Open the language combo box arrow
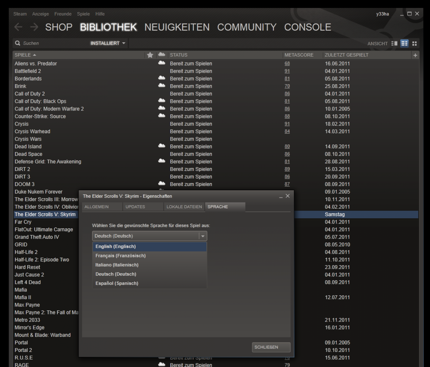Image resolution: width=430 pixels, height=367 pixels. pos(203,236)
